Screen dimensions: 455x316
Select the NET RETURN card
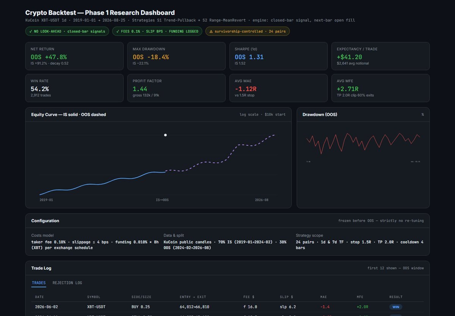(74, 56)
